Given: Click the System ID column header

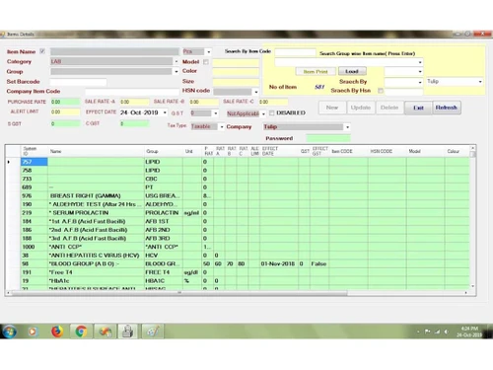Looking at the screenshot, I should pyautogui.click(x=35, y=151).
